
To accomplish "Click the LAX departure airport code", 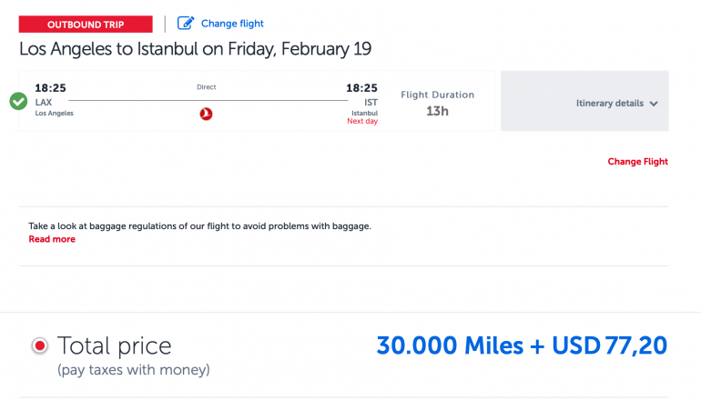I will [44, 103].
